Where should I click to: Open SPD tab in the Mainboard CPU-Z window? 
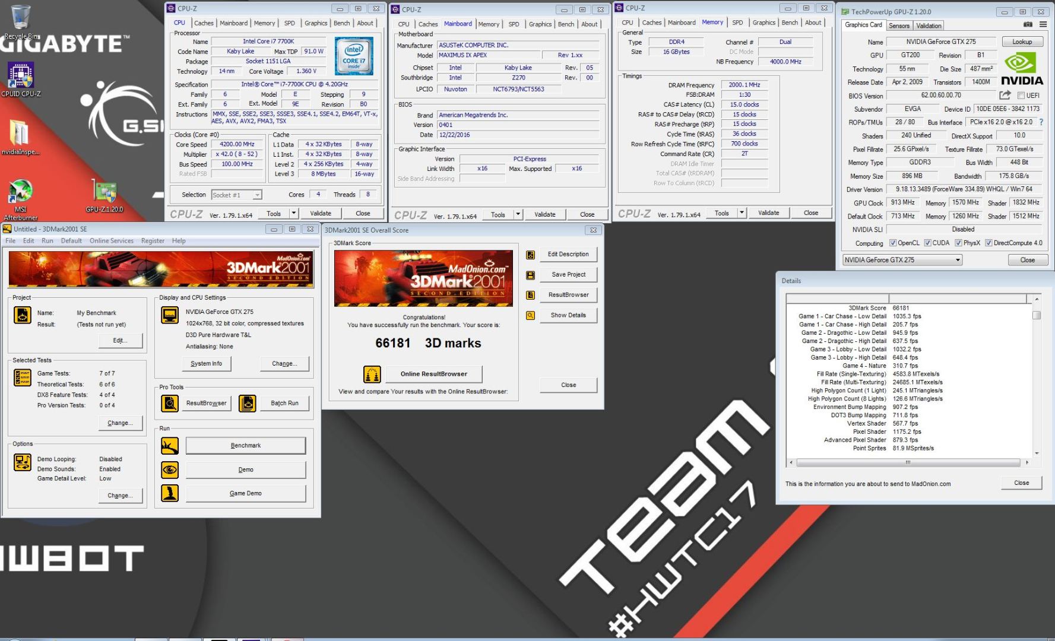514,24
